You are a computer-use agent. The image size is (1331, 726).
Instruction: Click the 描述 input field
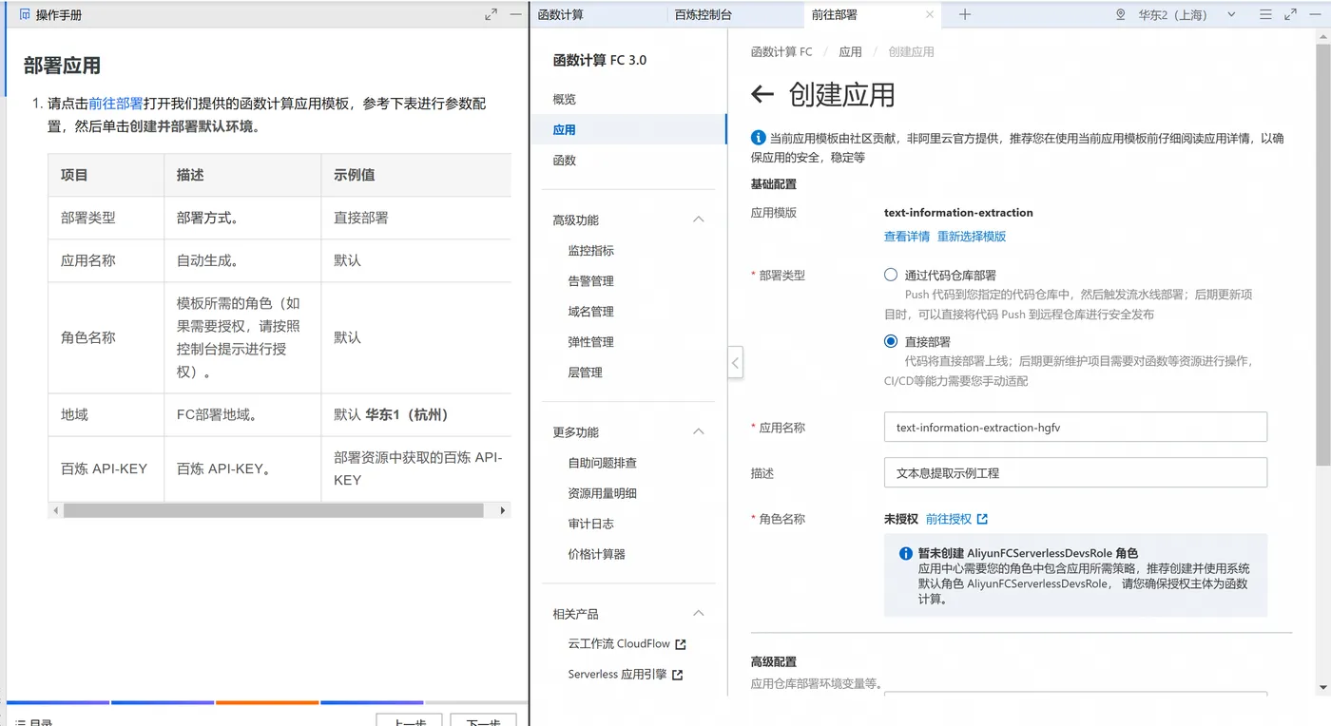(x=1075, y=473)
